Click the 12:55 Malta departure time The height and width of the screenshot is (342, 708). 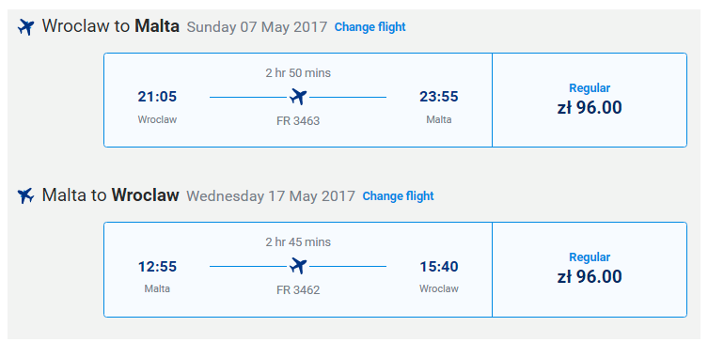coord(157,267)
